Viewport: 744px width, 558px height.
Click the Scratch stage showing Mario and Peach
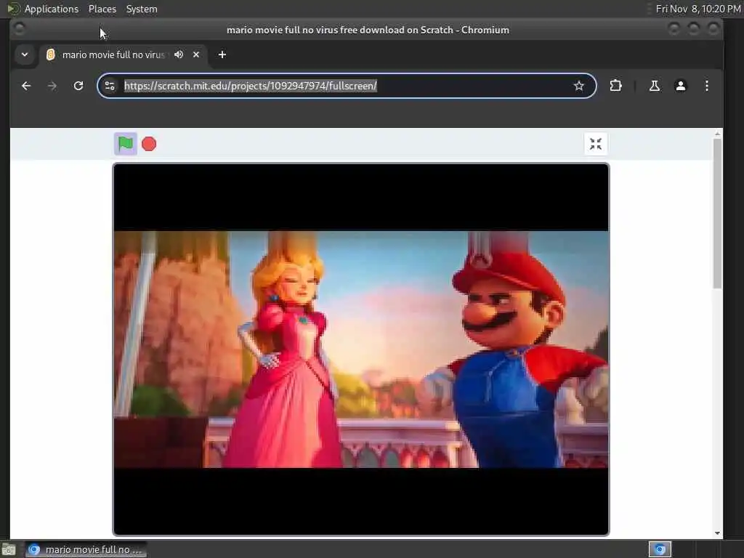coord(361,349)
